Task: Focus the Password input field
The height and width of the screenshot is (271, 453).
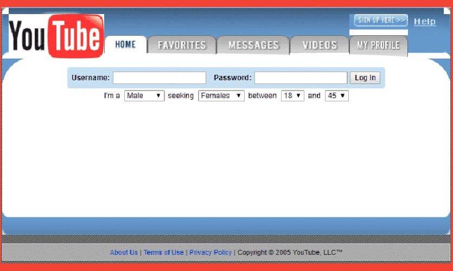Action: click(301, 78)
